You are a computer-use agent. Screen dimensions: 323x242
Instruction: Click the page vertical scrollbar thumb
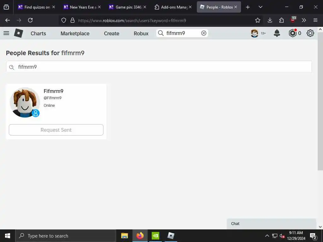coord(320,101)
